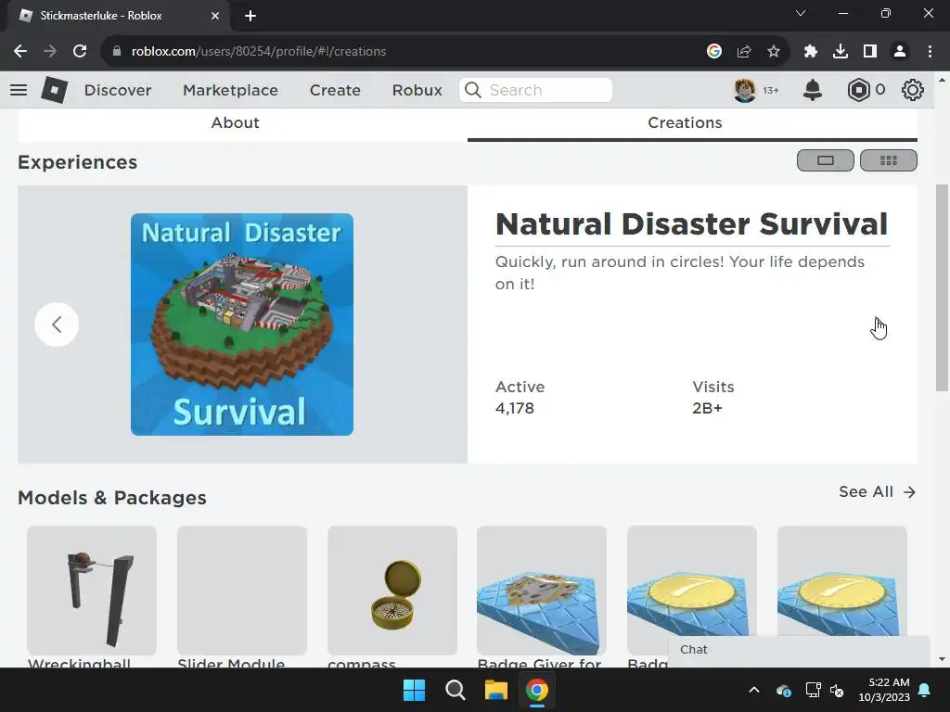Close the Stickmasterluke Roblox tab
Image resolution: width=950 pixels, height=712 pixels.
215,16
